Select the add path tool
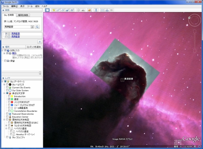This screenshot has height=149, width=203. click(x=63, y=10)
